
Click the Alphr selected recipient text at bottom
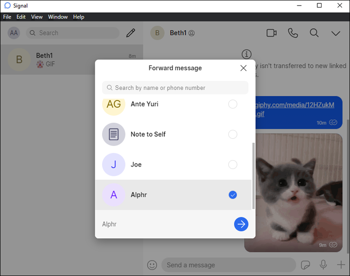pos(109,224)
